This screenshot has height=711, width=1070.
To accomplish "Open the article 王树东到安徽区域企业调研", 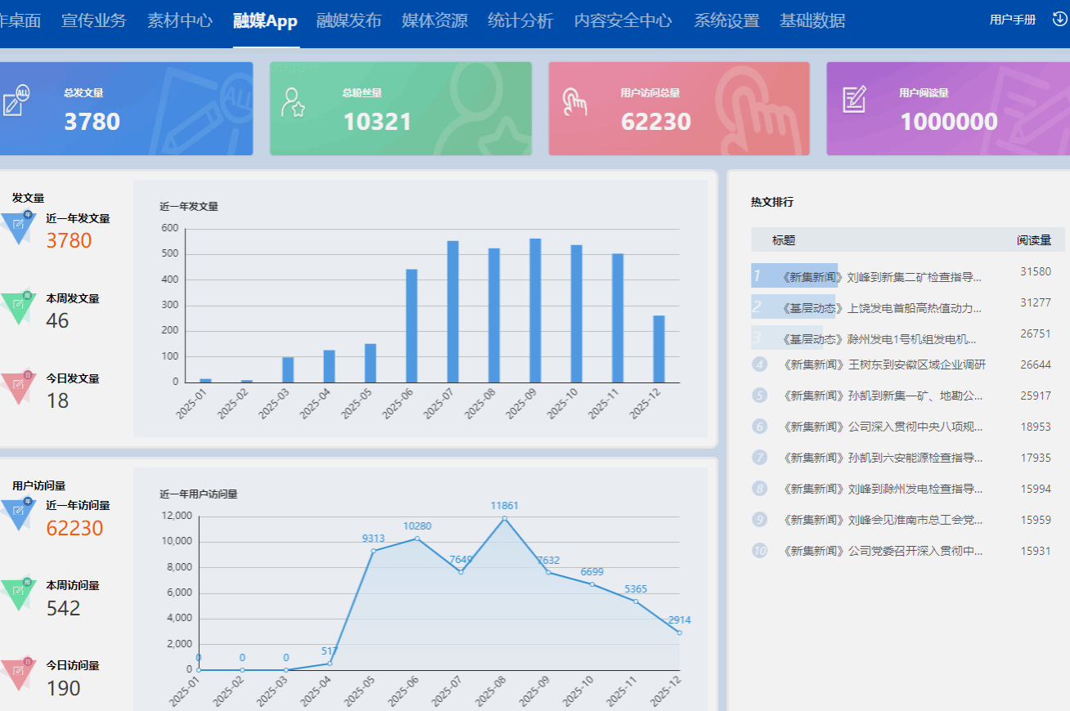I will tap(883, 364).
